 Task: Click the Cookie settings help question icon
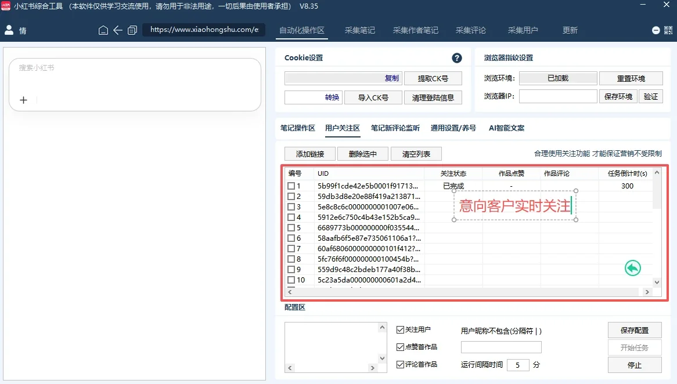point(457,58)
